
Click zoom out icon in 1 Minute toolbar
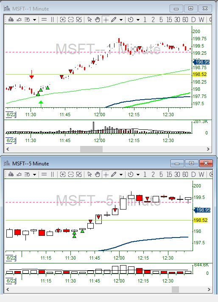[71, 20]
